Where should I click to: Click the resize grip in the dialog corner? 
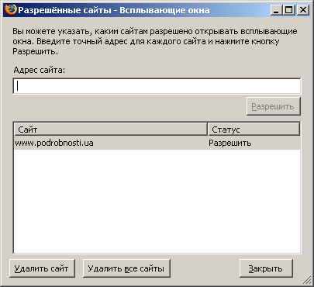(306, 280)
